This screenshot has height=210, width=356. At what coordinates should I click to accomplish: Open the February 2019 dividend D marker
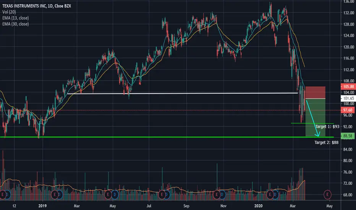pos(60,195)
